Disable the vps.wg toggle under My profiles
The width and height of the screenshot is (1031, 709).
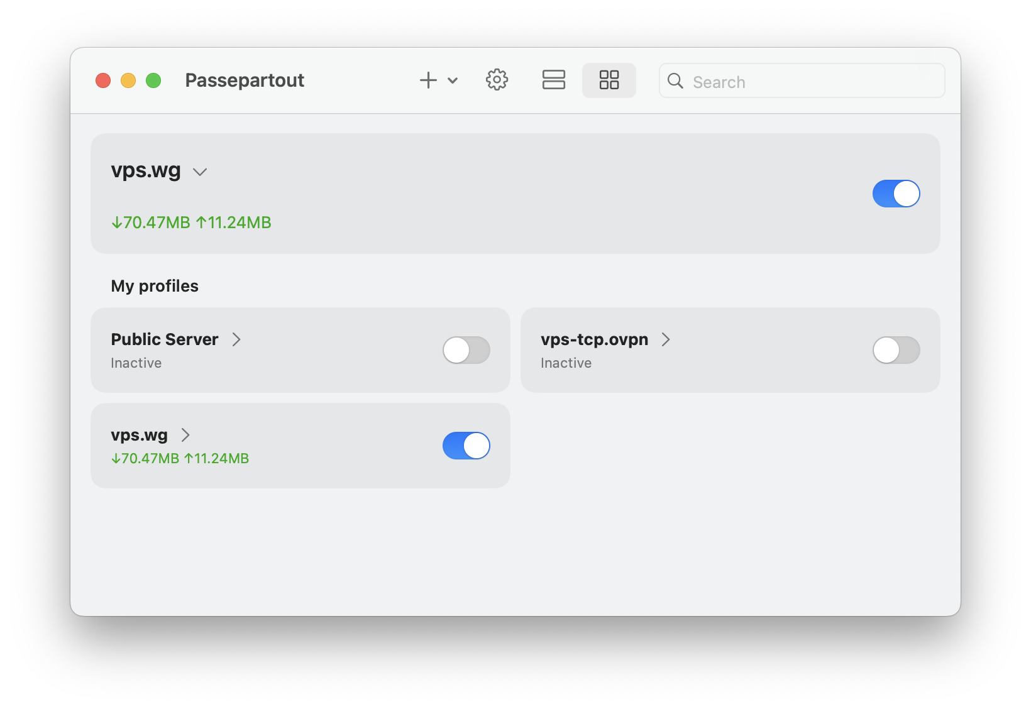point(466,446)
